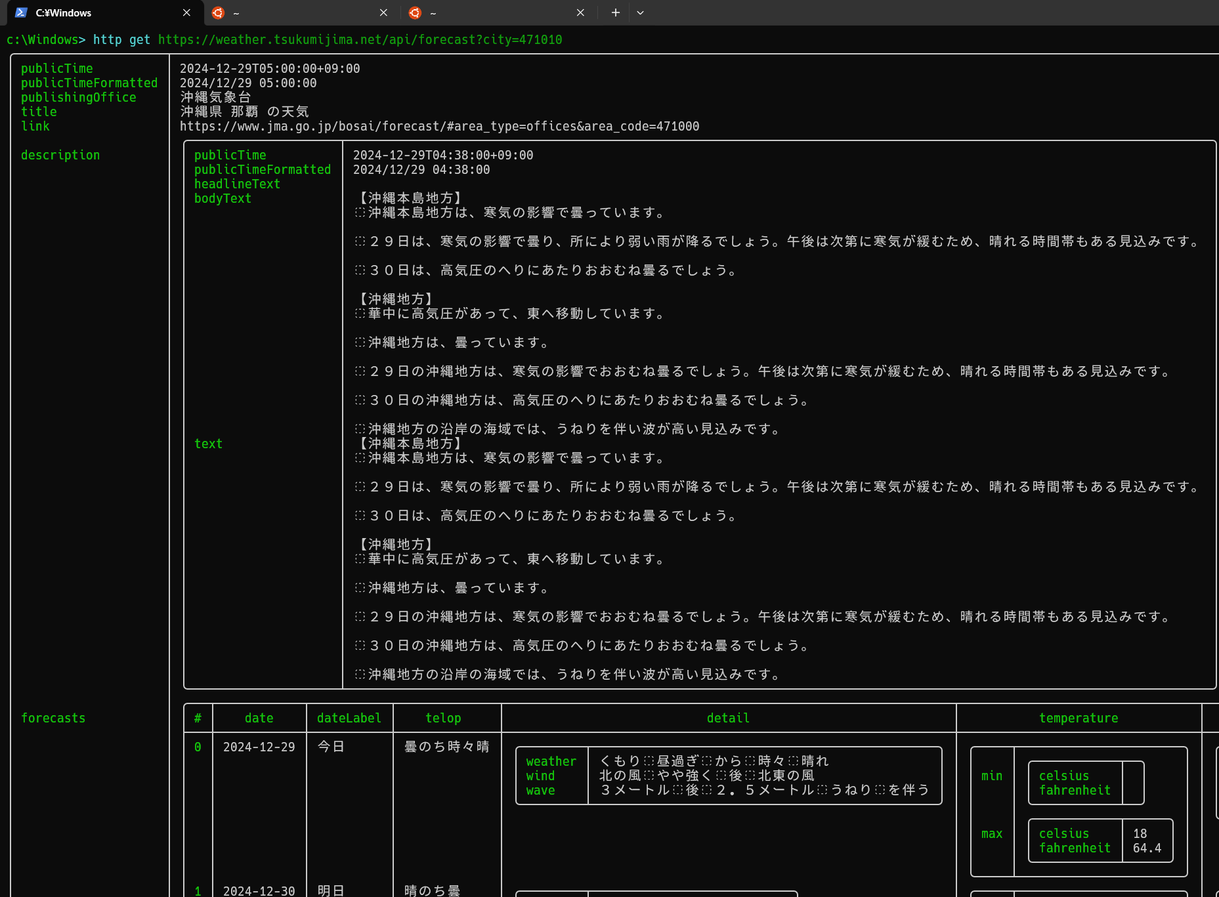
Task: Click the telop column header
Action: pyautogui.click(x=444, y=718)
